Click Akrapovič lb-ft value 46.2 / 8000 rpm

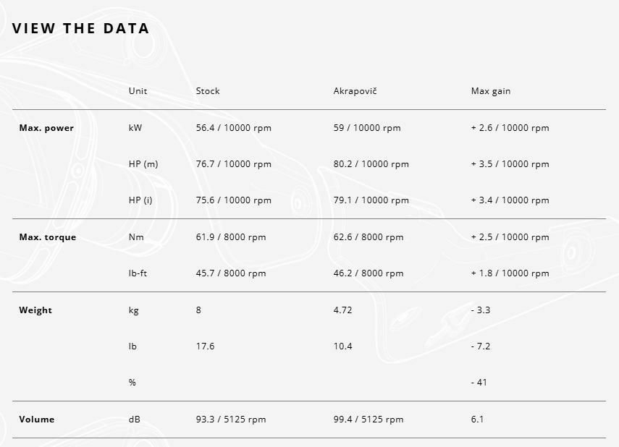coord(368,273)
